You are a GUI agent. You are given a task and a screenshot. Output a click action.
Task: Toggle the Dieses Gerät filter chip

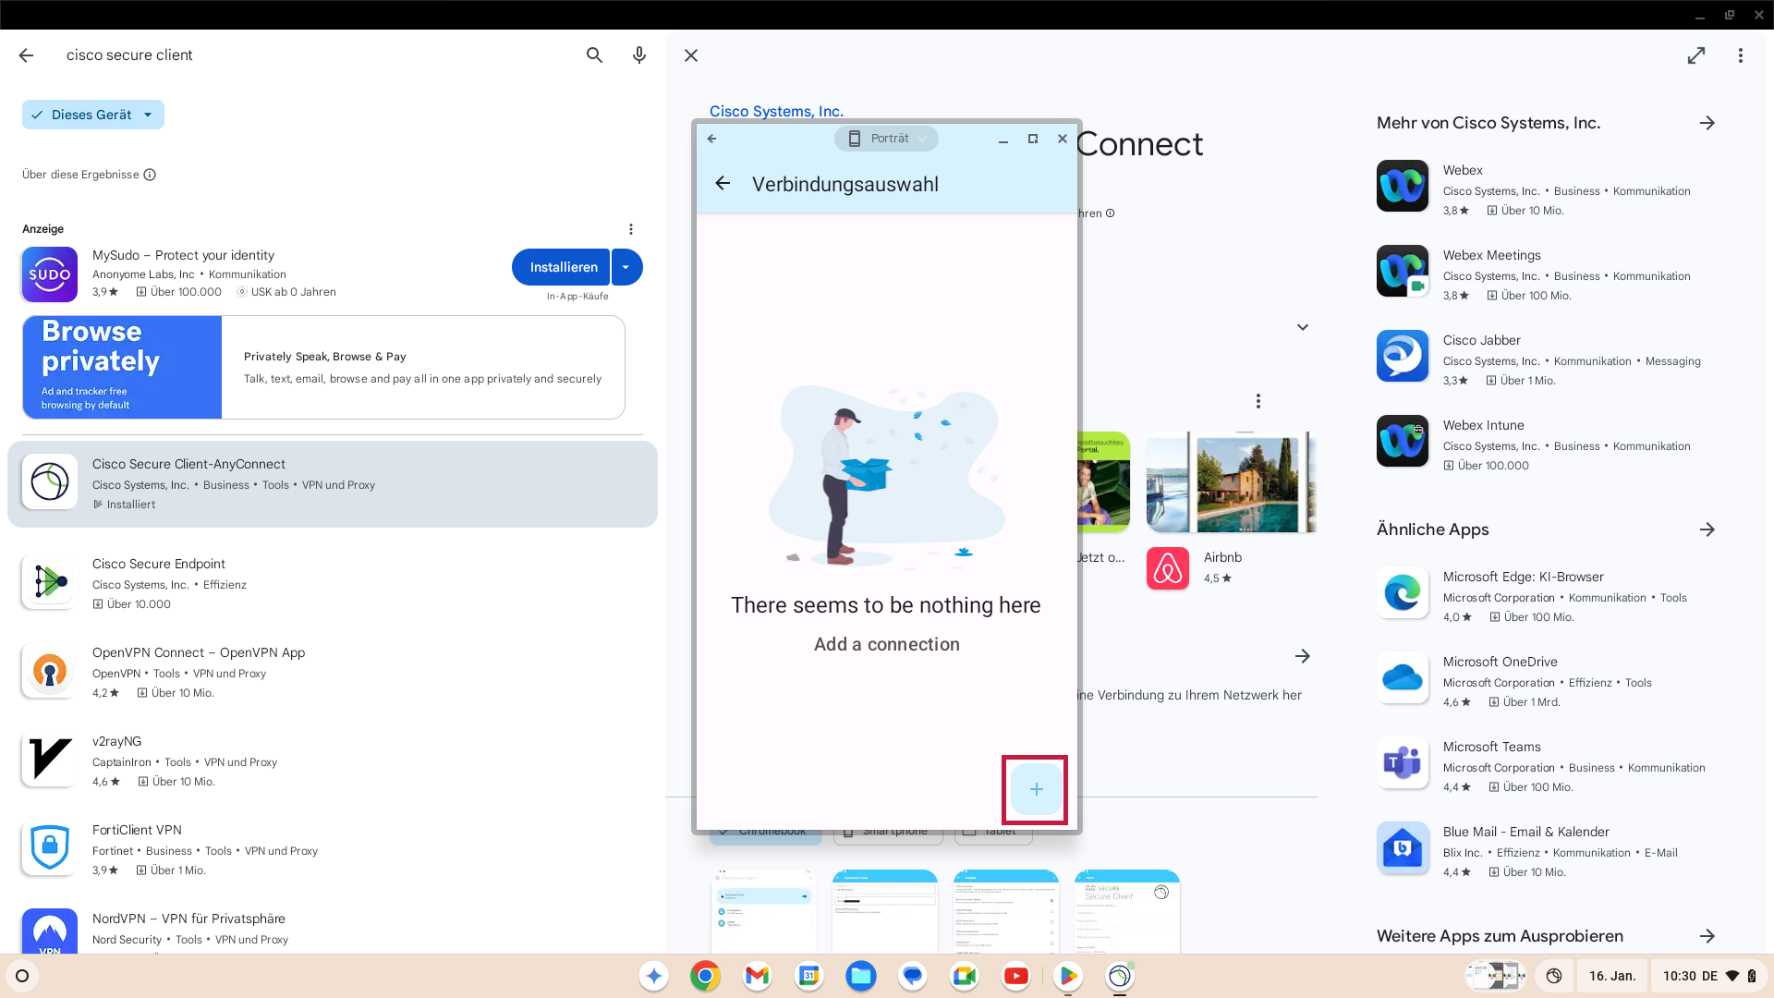(93, 115)
